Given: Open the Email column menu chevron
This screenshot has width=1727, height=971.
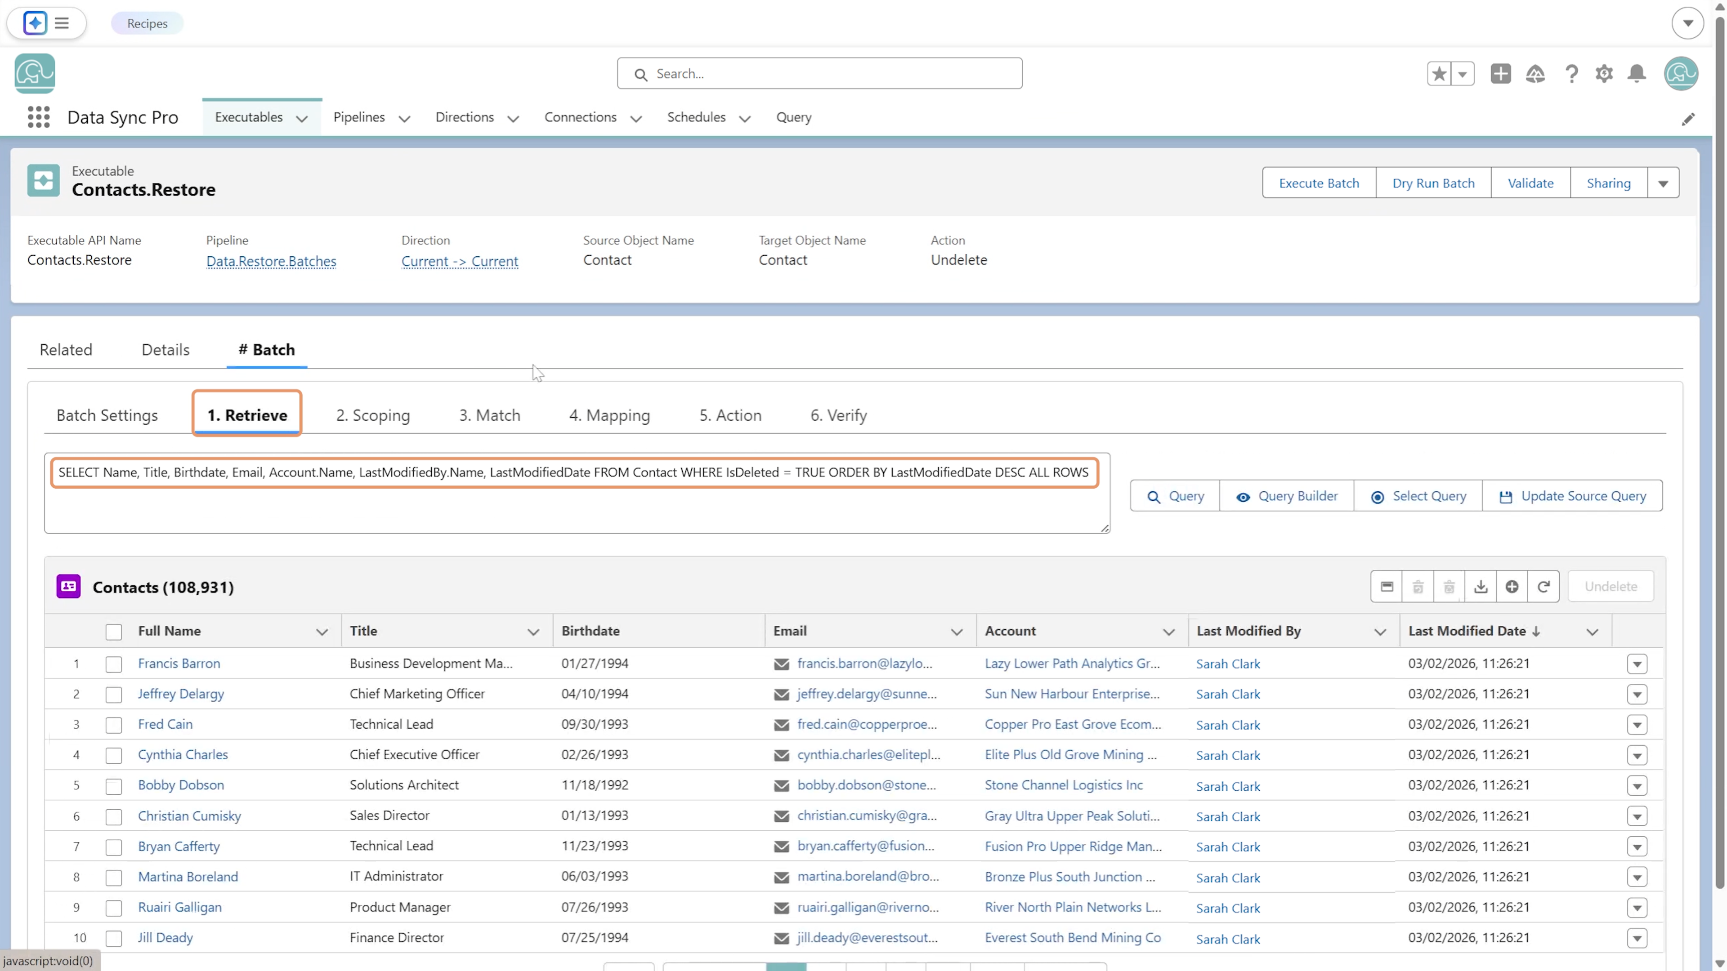Looking at the screenshot, I should 957,632.
